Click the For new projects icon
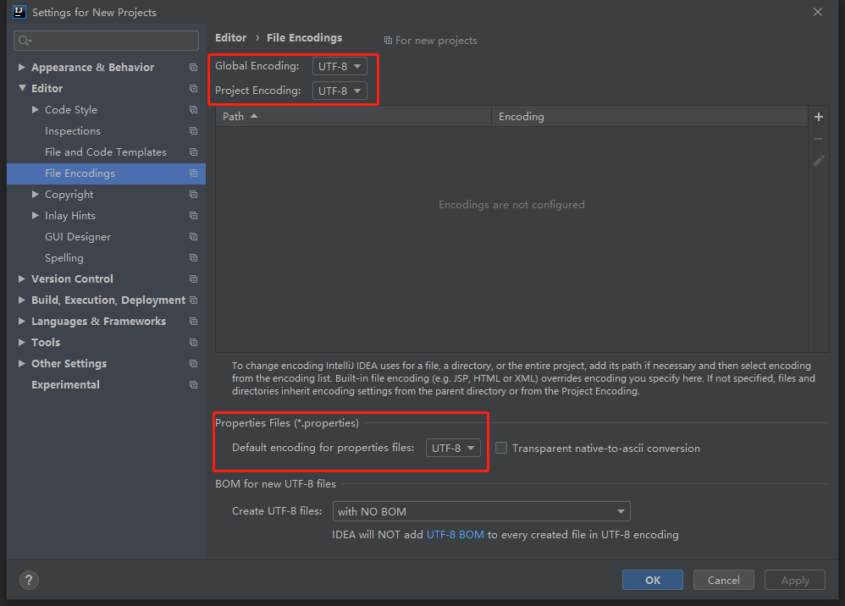 click(388, 41)
